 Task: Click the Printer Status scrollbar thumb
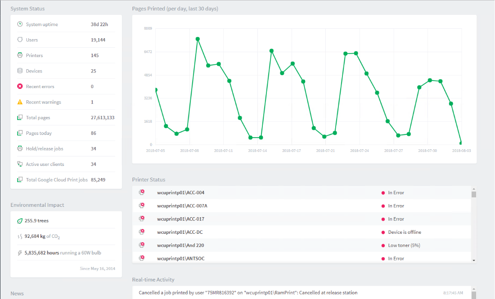click(x=473, y=194)
